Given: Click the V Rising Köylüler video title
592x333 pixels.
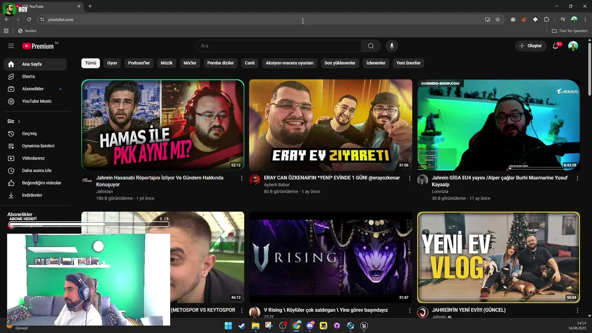Looking at the screenshot, I should (x=326, y=310).
